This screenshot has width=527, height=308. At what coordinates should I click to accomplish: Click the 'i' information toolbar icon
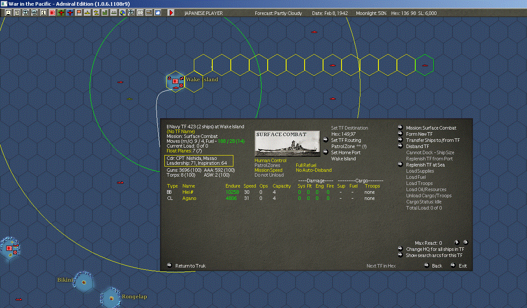tap(44, 13)
